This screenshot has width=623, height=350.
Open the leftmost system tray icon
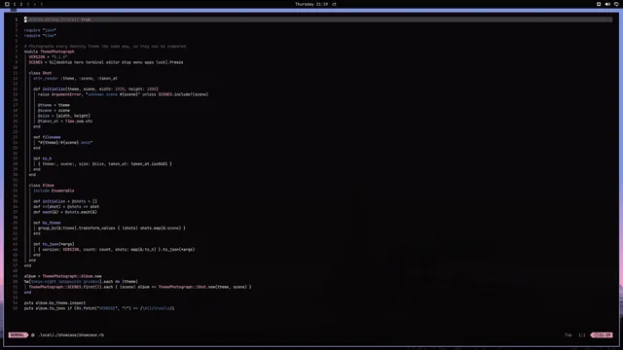(x=599, y=4)
